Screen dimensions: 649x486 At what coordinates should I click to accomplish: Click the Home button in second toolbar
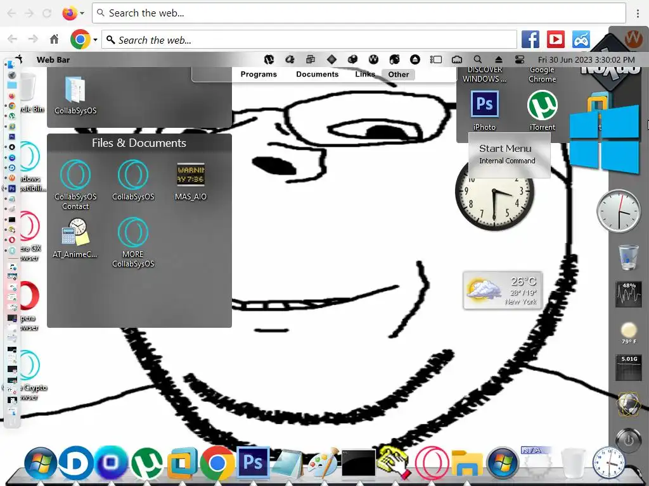click(x=55, y=39)
